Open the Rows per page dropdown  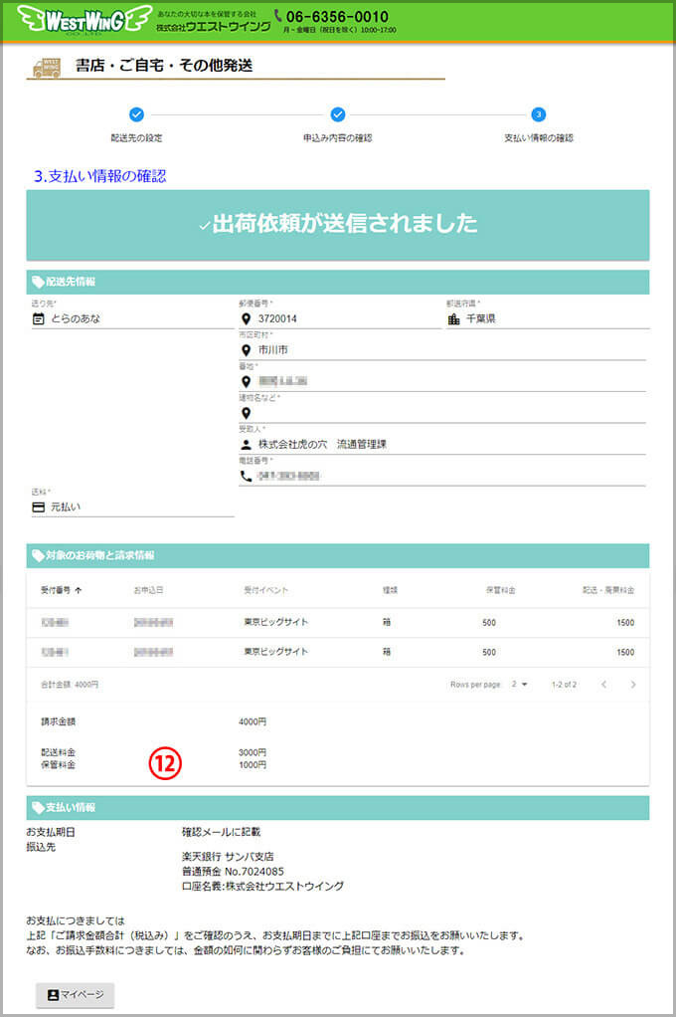(x=519, y=685)
